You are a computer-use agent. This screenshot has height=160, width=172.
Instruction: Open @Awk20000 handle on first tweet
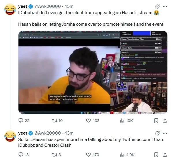point(48,6)
